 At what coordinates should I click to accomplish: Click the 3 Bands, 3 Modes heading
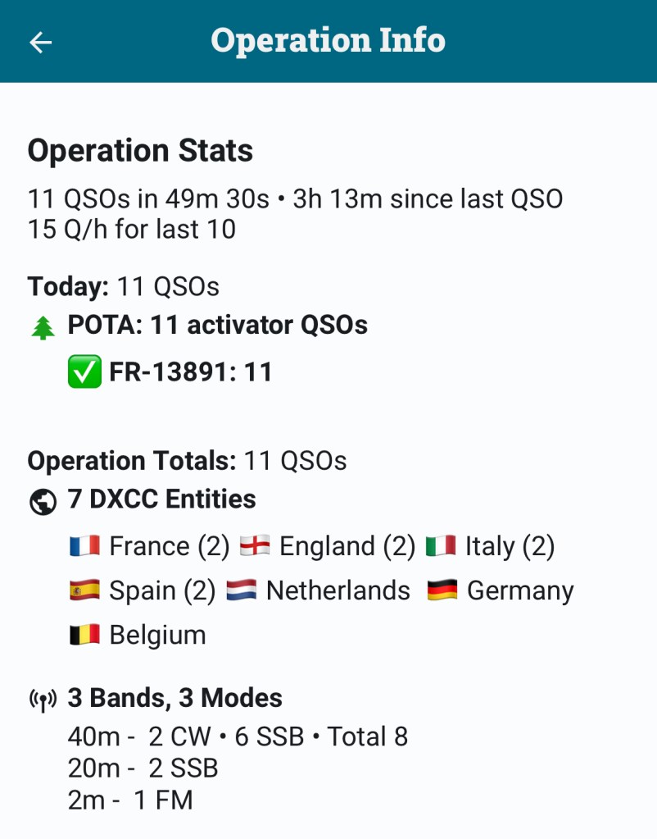coord(174,699)
